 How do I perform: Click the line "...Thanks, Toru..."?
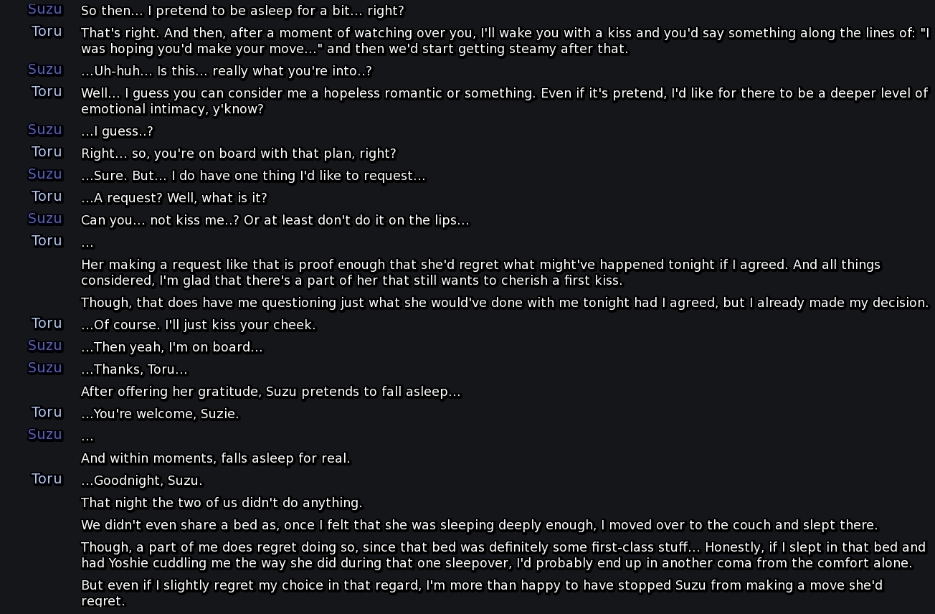pyautogui.click(x=135, y=370)
